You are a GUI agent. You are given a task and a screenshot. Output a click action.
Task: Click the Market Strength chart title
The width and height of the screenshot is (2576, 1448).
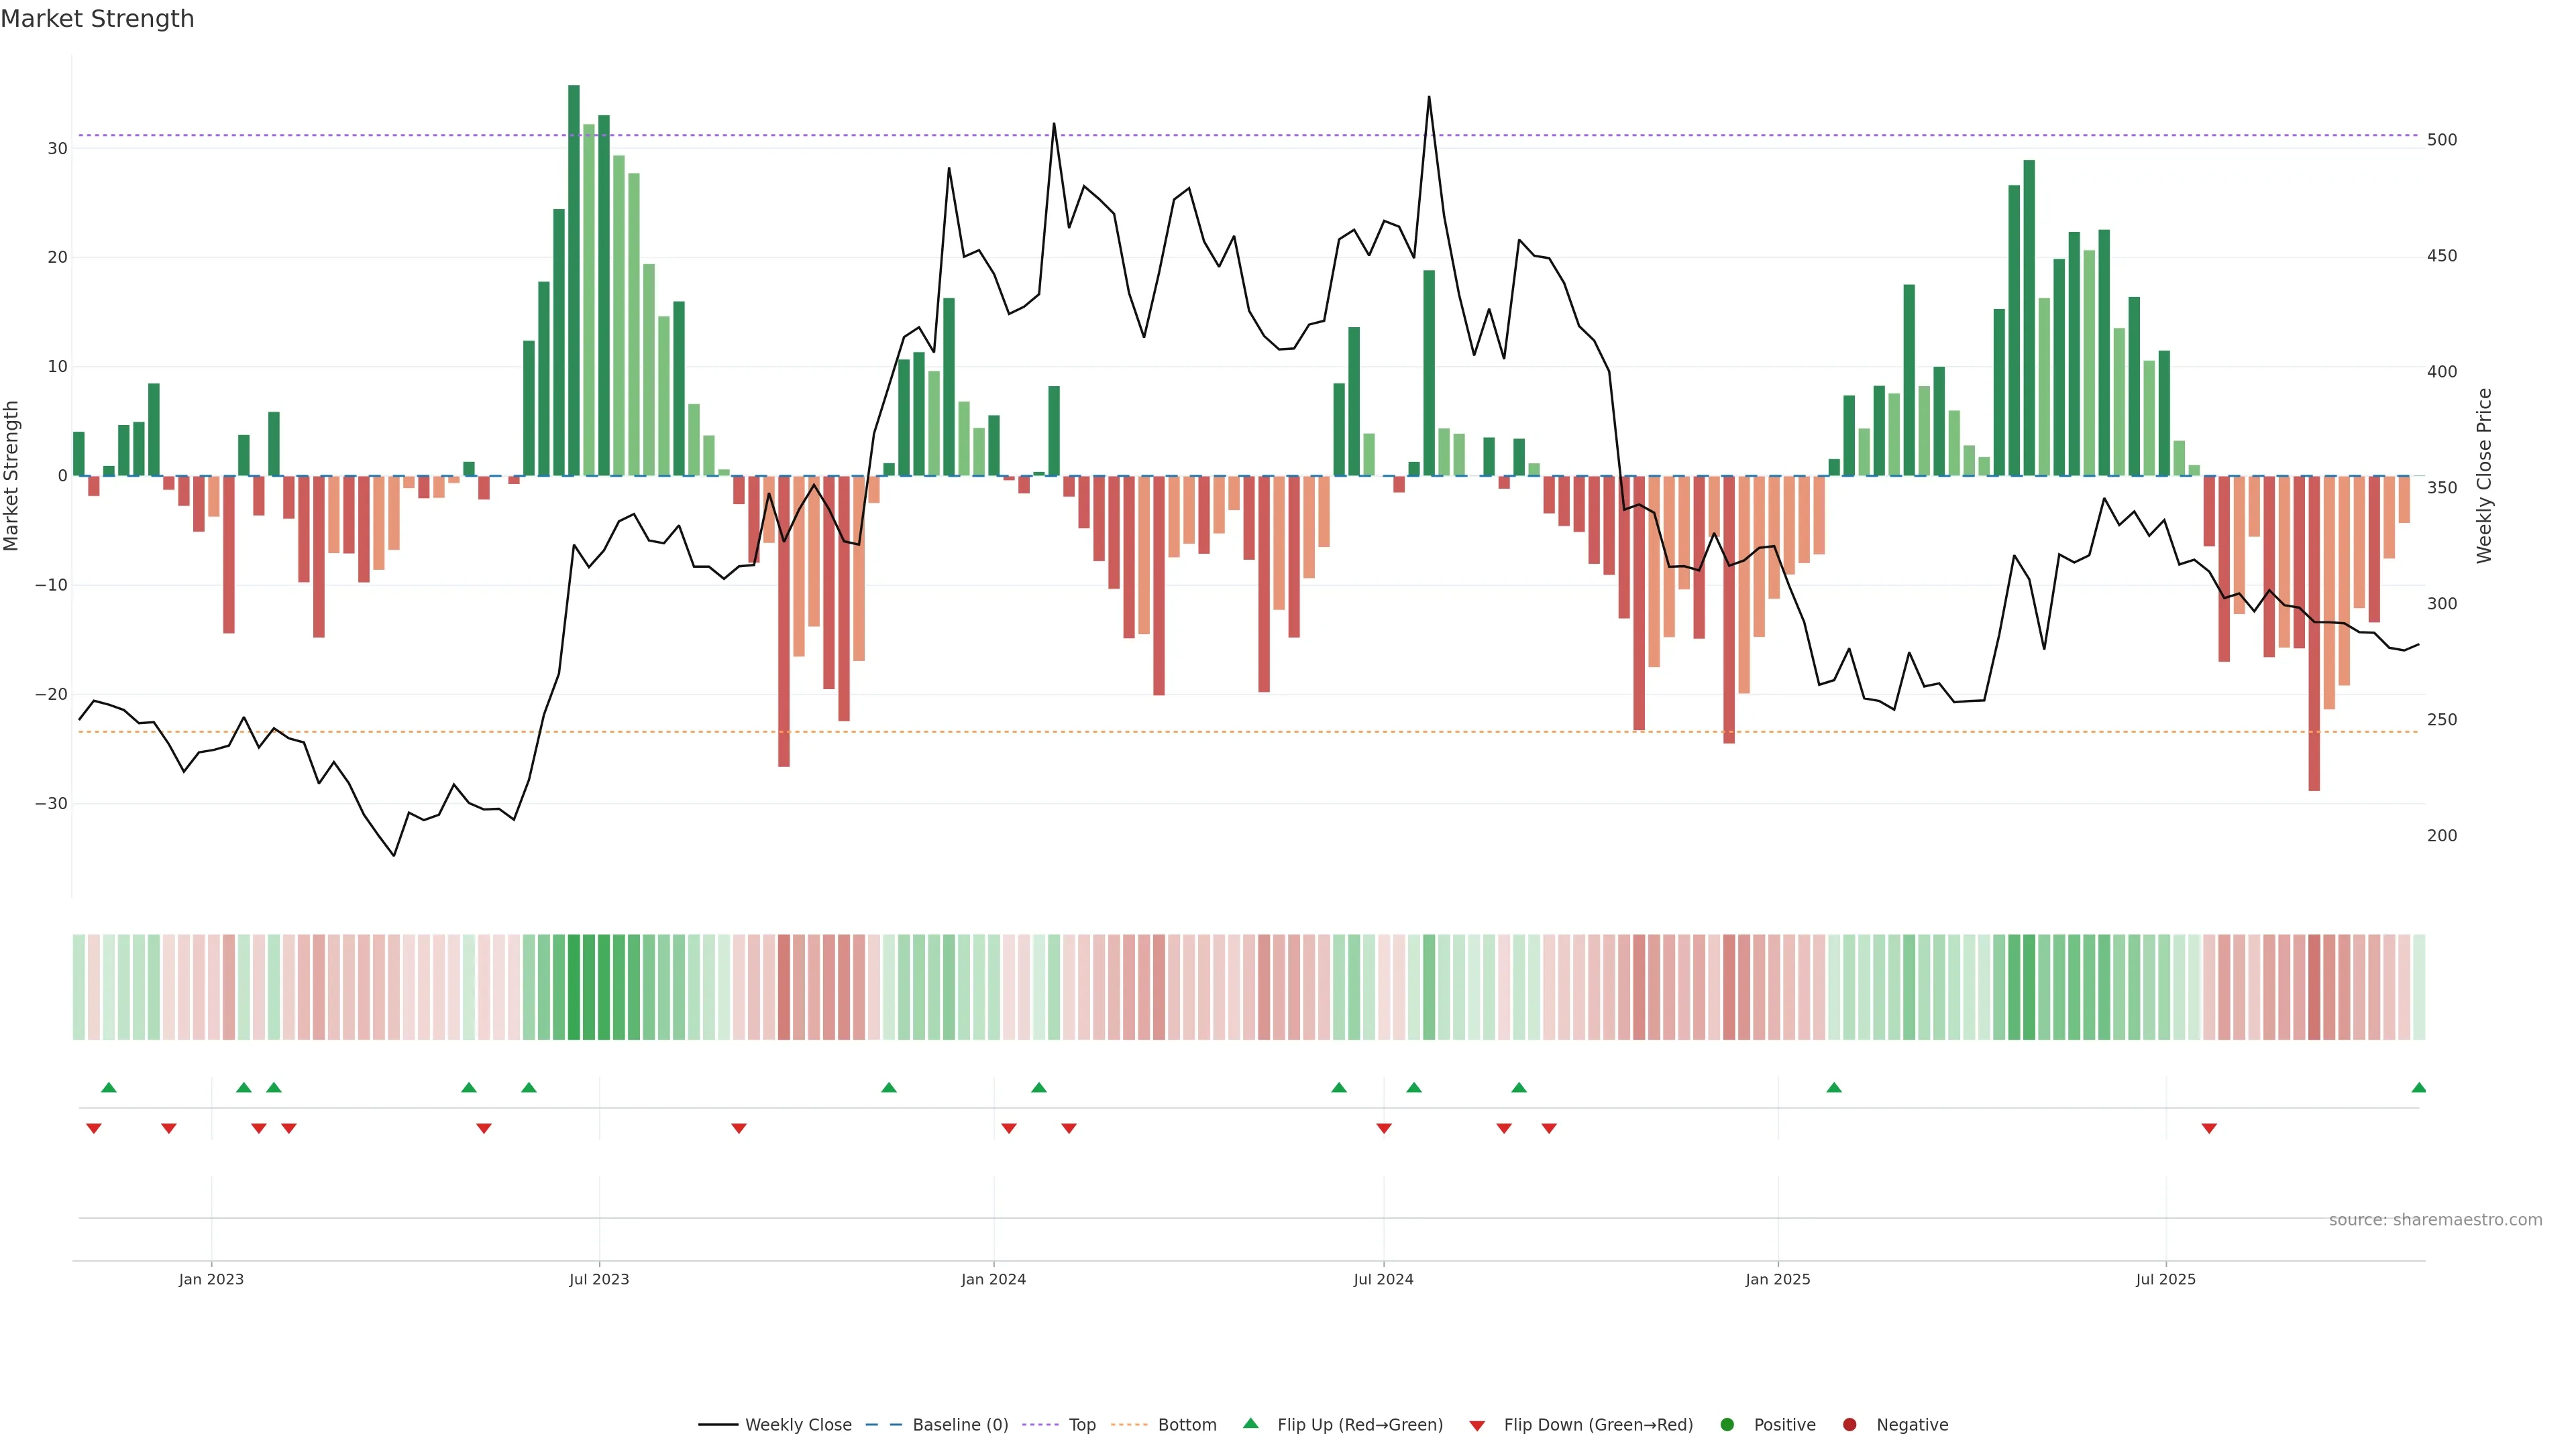97,19
